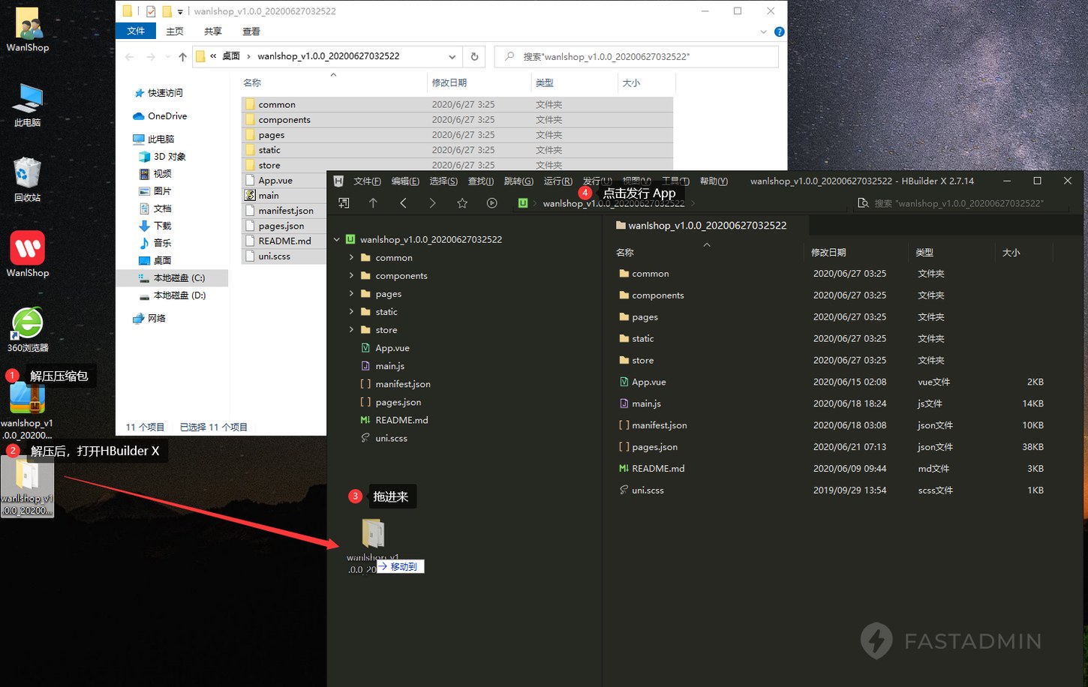Open the 运行(R) menu in HBuilder X
This screenshot has width=1088, height=687.
pos(558,181)
